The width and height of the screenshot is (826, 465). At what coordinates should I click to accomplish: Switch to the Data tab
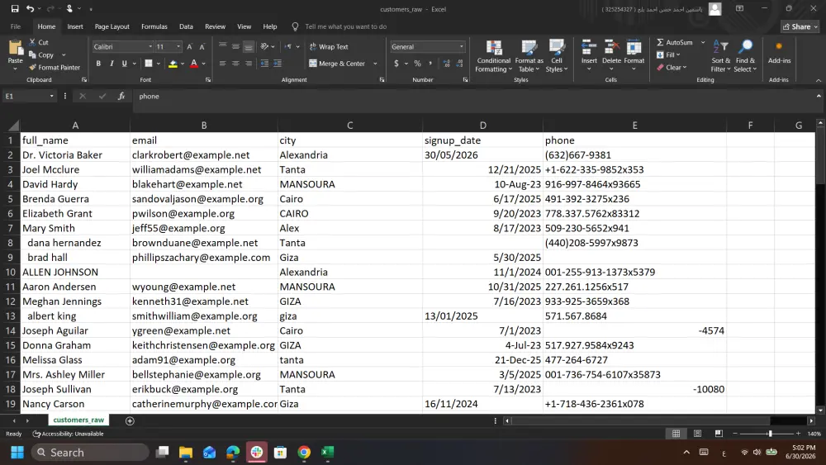tap(186, 26)
